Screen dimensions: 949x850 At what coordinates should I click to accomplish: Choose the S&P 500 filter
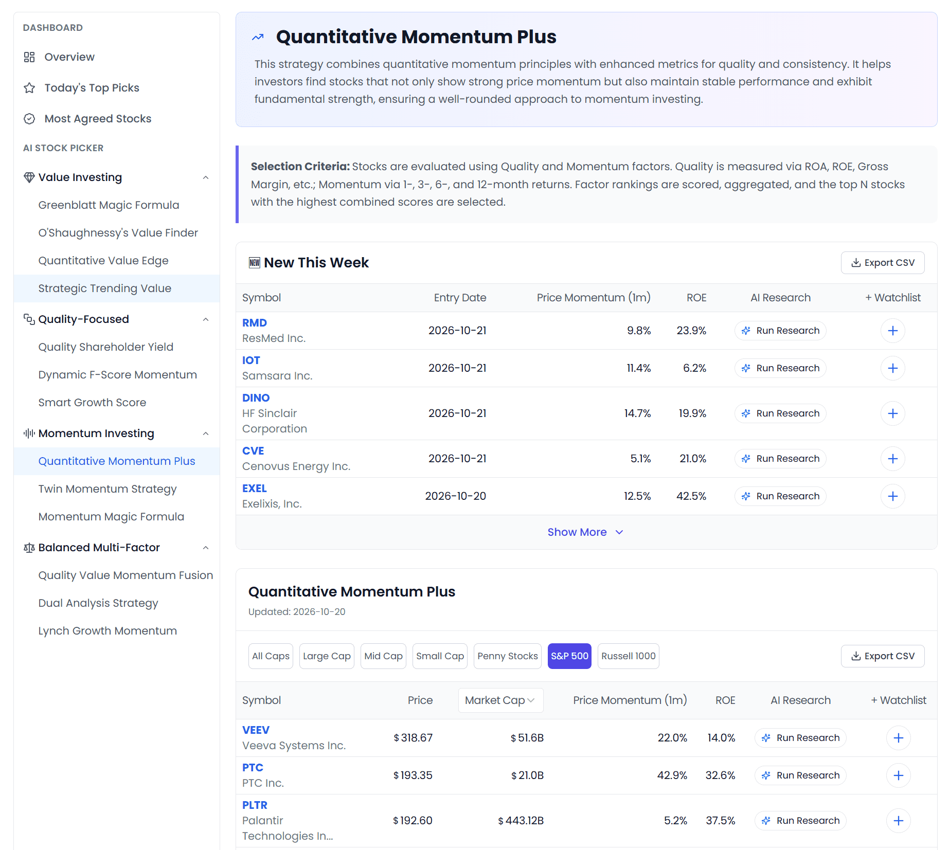coord(569,656)
